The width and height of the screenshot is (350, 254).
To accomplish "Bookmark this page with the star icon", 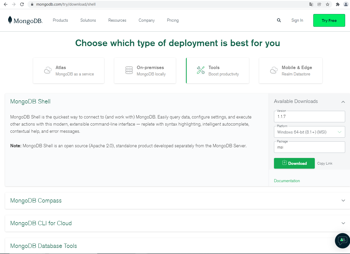I will 328,4.
